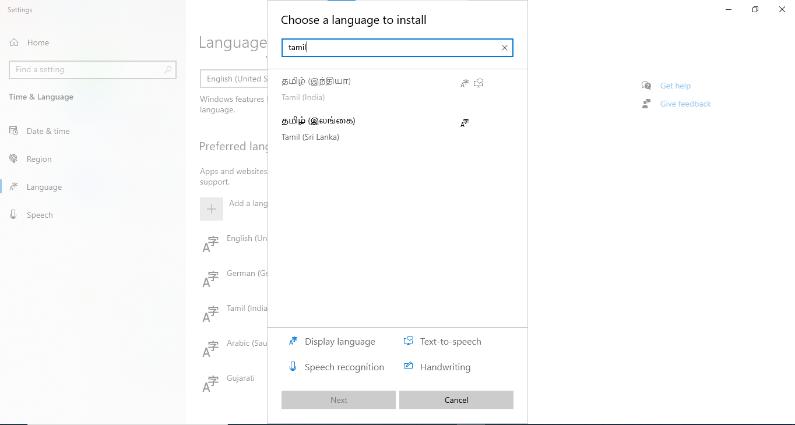Select the Tamil (India) list entry
This screenshot has height=425, width=795.
(397, 89)
